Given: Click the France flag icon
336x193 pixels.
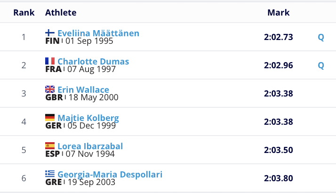Looking at the screenshot, I should click(50, 61).
